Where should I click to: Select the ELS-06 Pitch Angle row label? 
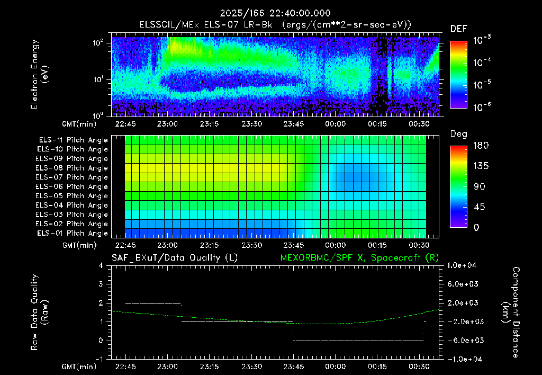tap(71, 186)
